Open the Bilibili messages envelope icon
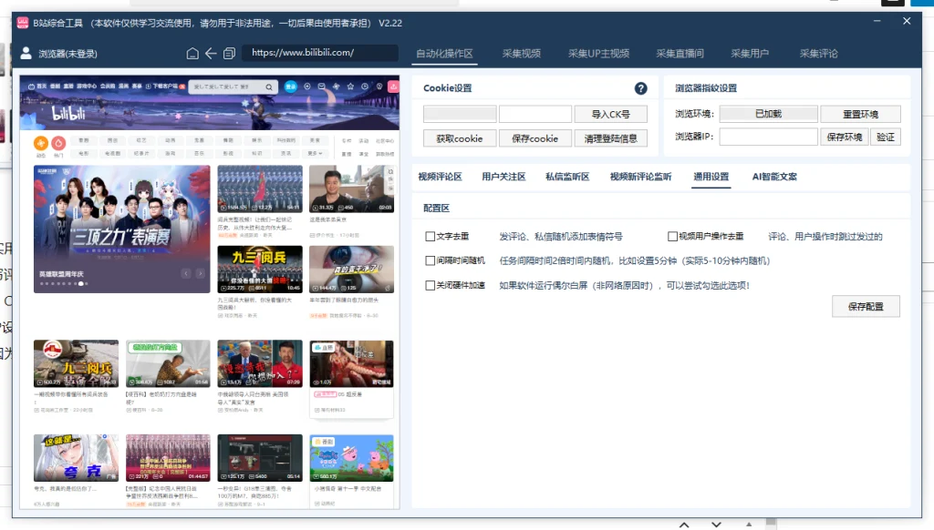The image size is (934, 530). (322, 87)
